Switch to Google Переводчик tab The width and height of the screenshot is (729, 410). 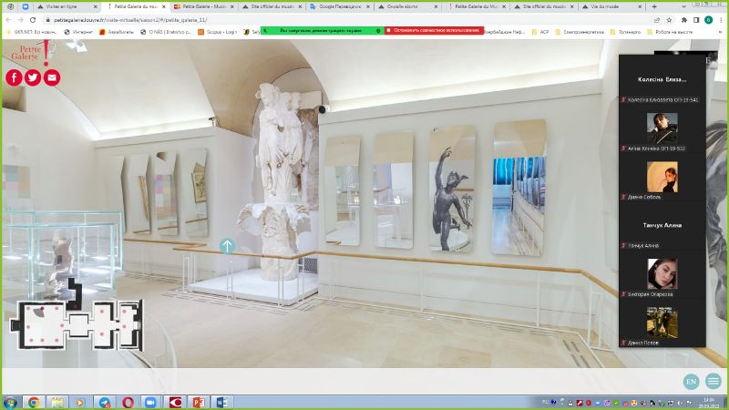339,7
